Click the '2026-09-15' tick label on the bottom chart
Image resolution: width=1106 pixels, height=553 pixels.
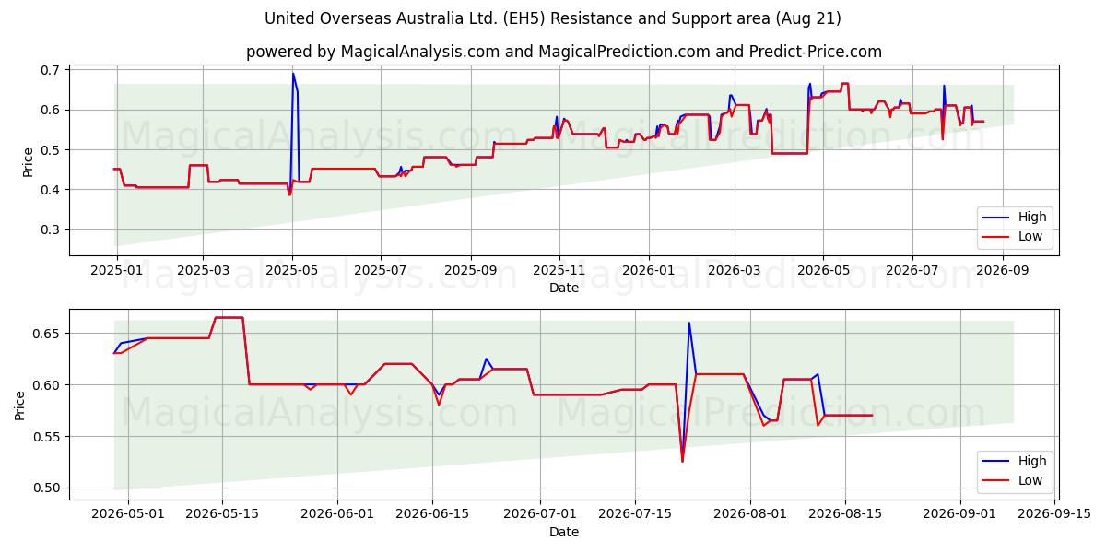1055,515
